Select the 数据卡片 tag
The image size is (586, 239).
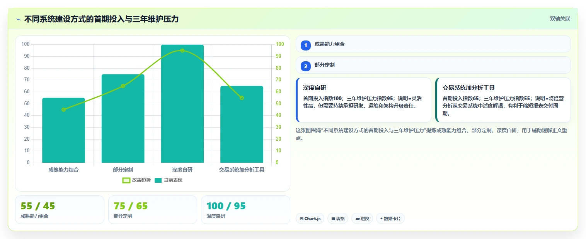click(x=390, y=219)
